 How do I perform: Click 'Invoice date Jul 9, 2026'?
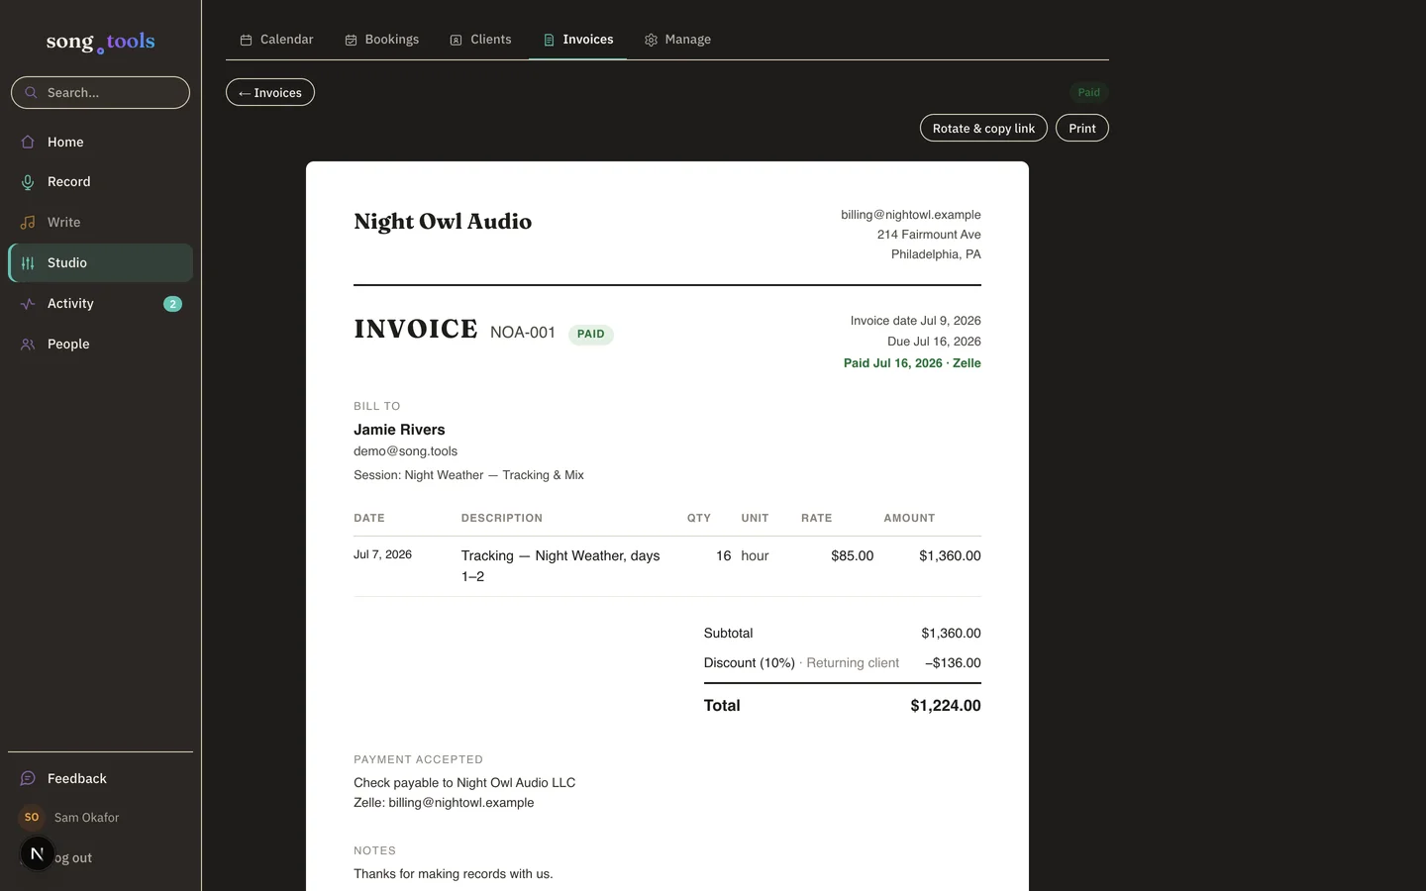pos(915,321)
